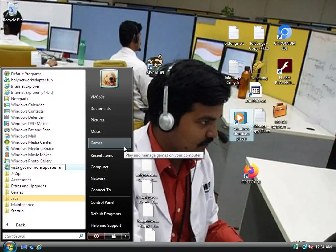The width and height of the screenshot is (336, 252).
Task: Expand the Games folder in programs list
Action: coord(44,192)
